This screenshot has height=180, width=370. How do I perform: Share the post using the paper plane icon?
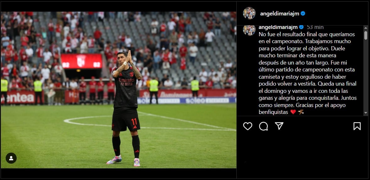click(x=279, y=126)
